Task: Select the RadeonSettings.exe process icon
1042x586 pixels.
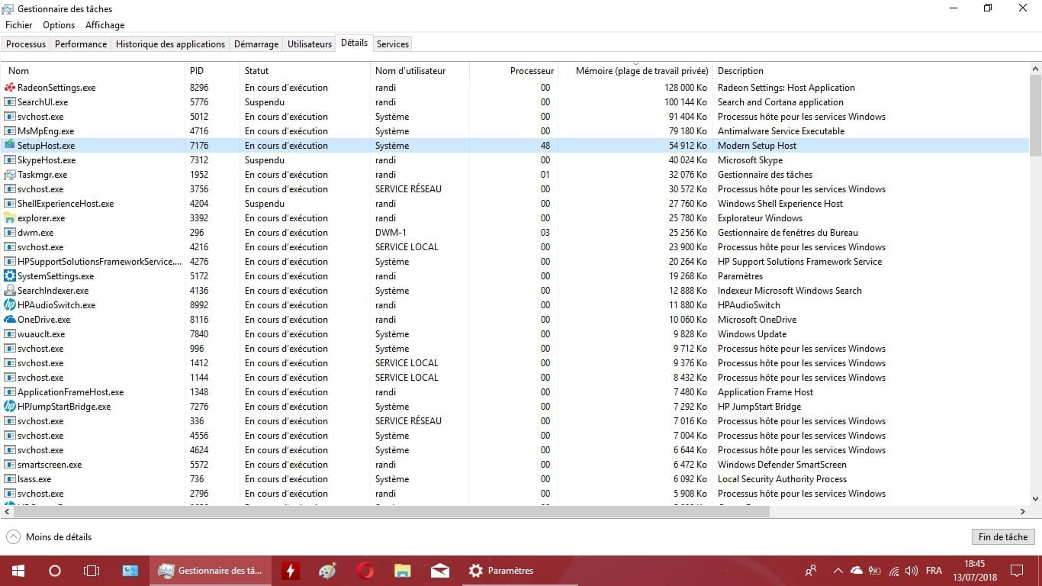Action: [x=10, y=88]
